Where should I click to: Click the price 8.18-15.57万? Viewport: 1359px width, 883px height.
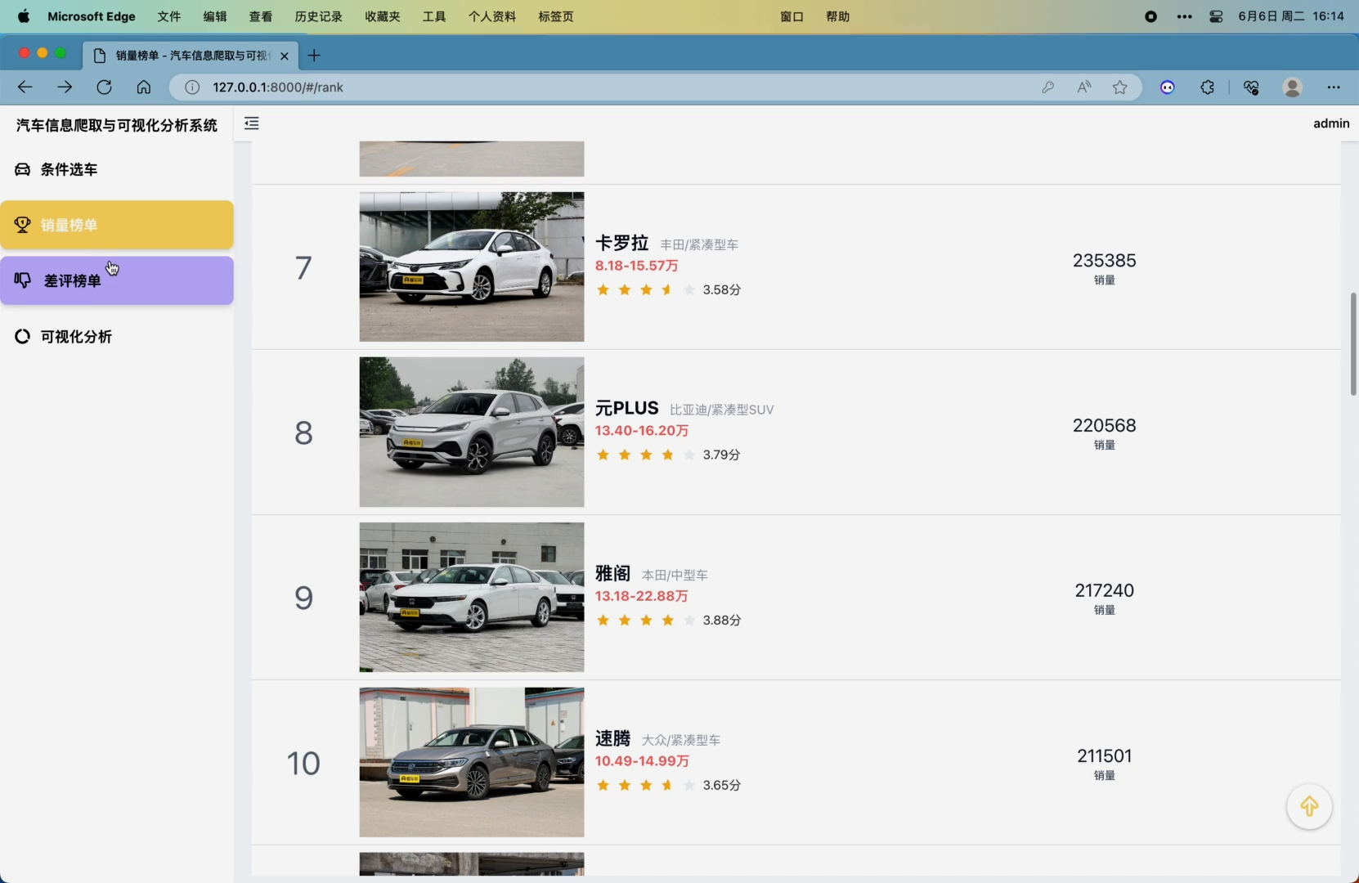[x=636, y=266]
